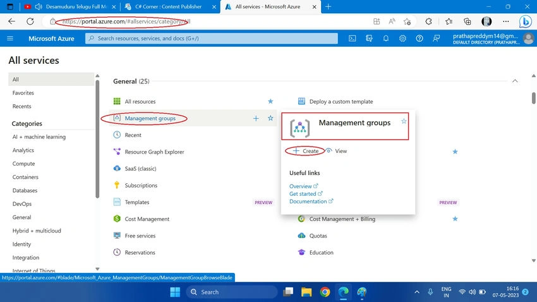This screenshot has height=302, width=537.
Task: Click the SaaS (classic) cloud icon
Action: (117, 168)
